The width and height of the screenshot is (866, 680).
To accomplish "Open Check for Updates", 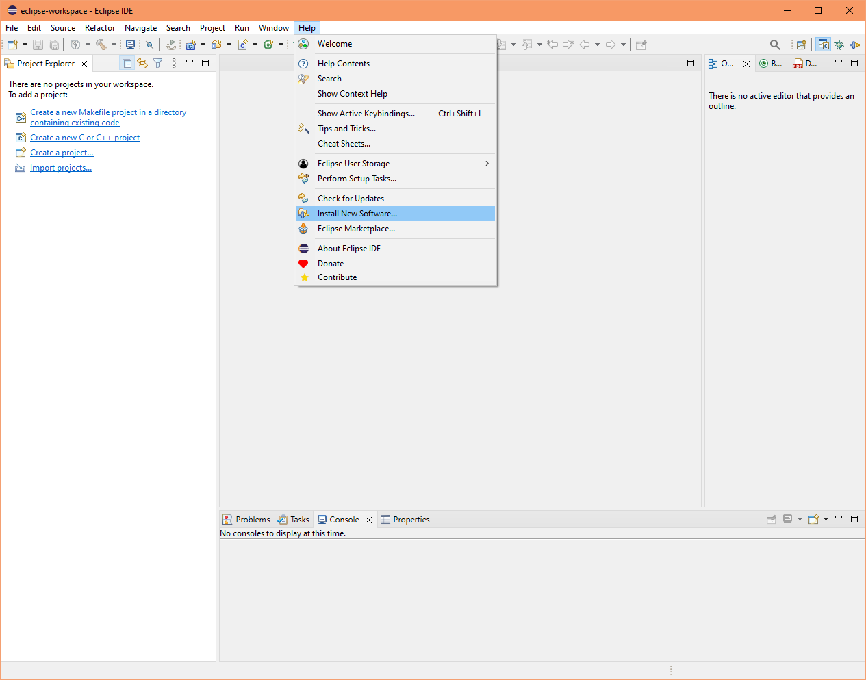I will 351,198.
